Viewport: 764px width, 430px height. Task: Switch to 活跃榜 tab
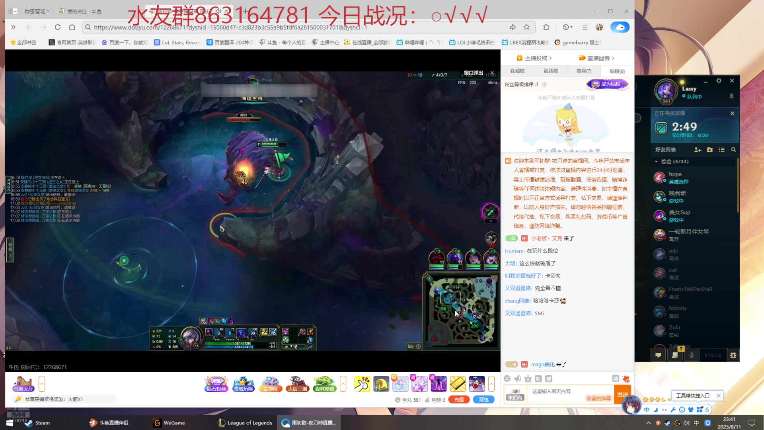click(551, 71)
